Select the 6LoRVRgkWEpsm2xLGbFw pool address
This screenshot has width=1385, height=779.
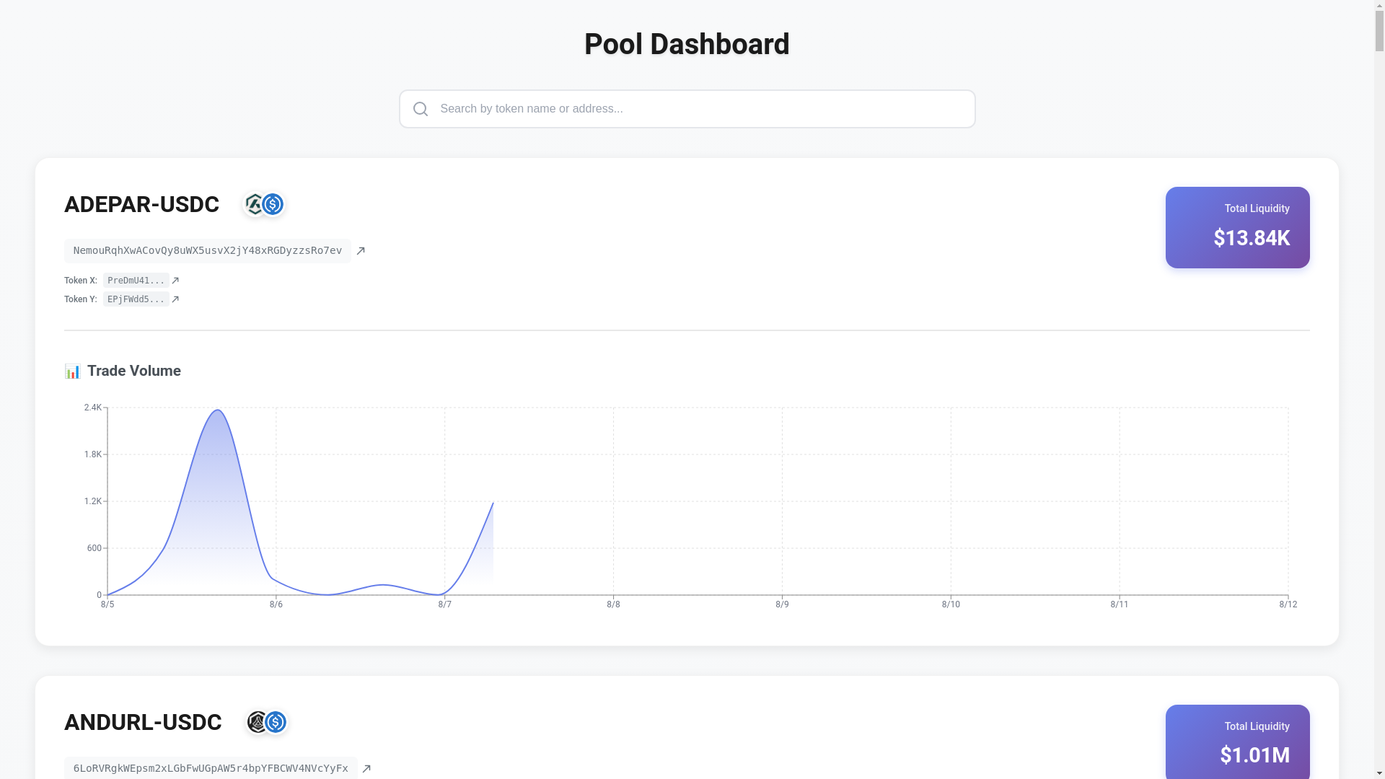click(211, 768)
